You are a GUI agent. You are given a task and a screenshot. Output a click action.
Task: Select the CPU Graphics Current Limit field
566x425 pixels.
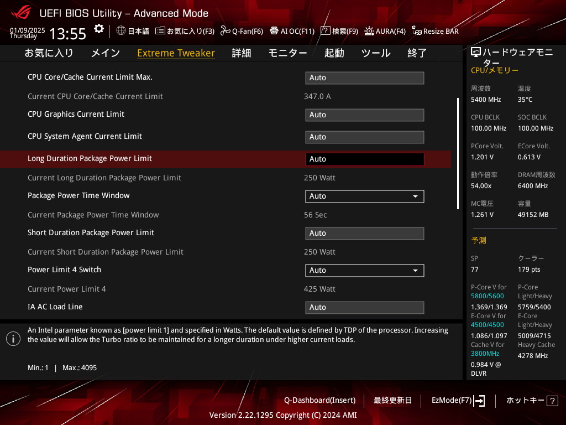[x=364, y=115]
